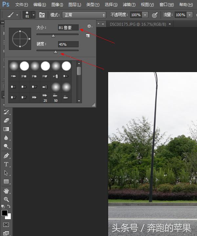This screenshot has height=236, width=197.
Task: Open the 图层(L) menu
Action: coord(75,5)
